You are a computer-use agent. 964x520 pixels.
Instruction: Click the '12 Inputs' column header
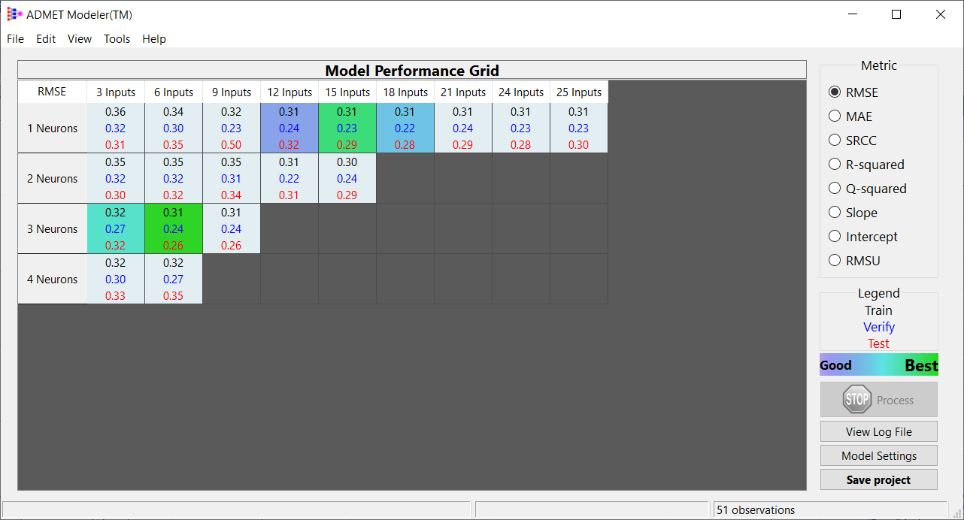pos(289,92)
